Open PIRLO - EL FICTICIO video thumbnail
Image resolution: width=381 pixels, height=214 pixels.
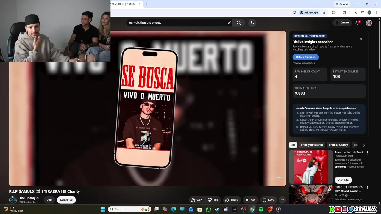tap(311, 195)
